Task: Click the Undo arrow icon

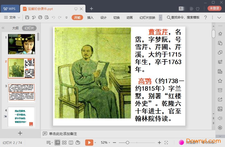Action: 53,17
